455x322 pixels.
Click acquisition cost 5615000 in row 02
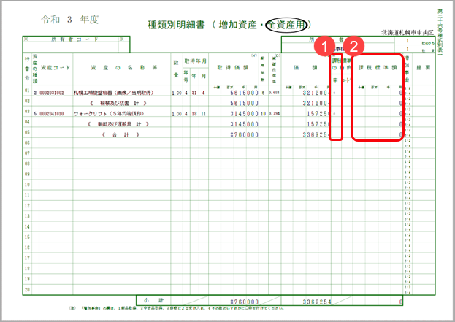point(245,103)
